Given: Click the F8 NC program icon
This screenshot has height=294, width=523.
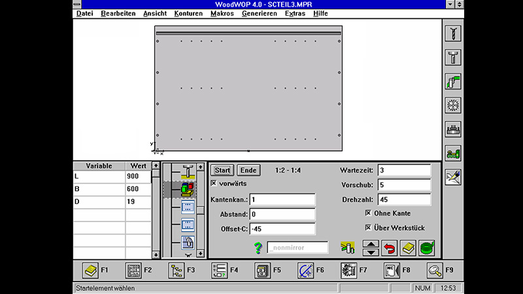Looking at the screenshot, I should tap(392, 270).
